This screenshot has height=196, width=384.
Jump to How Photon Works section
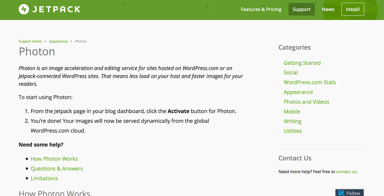coord(54,159)
